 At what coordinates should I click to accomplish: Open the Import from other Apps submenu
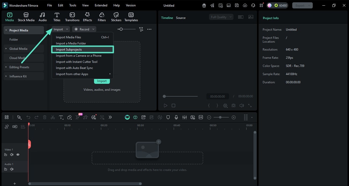tap(72, 74)
